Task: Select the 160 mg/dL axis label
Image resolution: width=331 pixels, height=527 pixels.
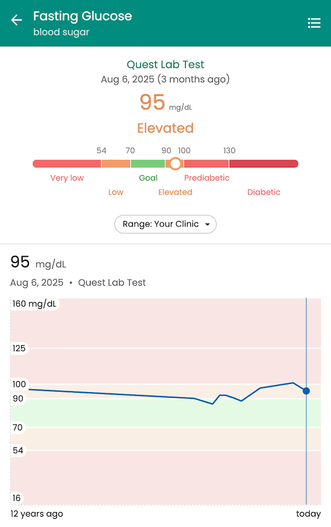Action: 34,303
